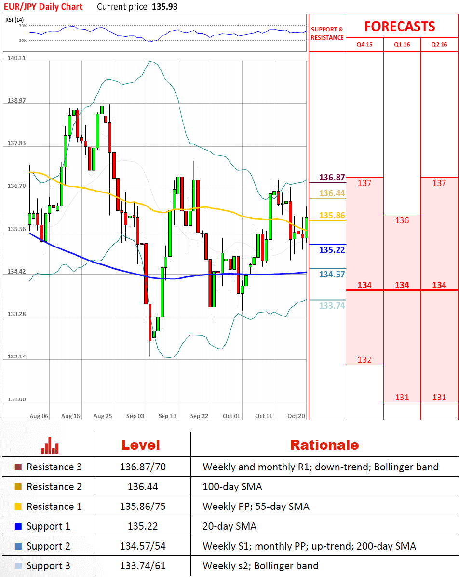
Task: Click the Level column heading
Action: 140,445
